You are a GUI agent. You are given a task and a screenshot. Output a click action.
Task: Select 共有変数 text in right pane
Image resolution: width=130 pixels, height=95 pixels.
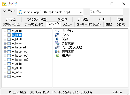[x=68, y=51]
